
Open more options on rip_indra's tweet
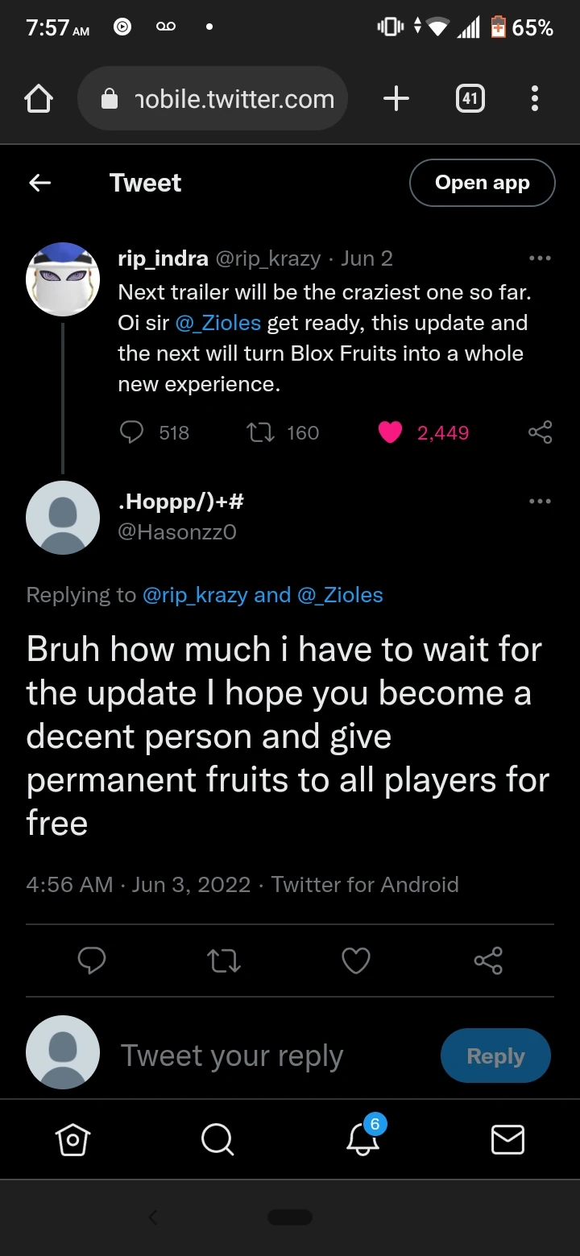click(540, 258)
